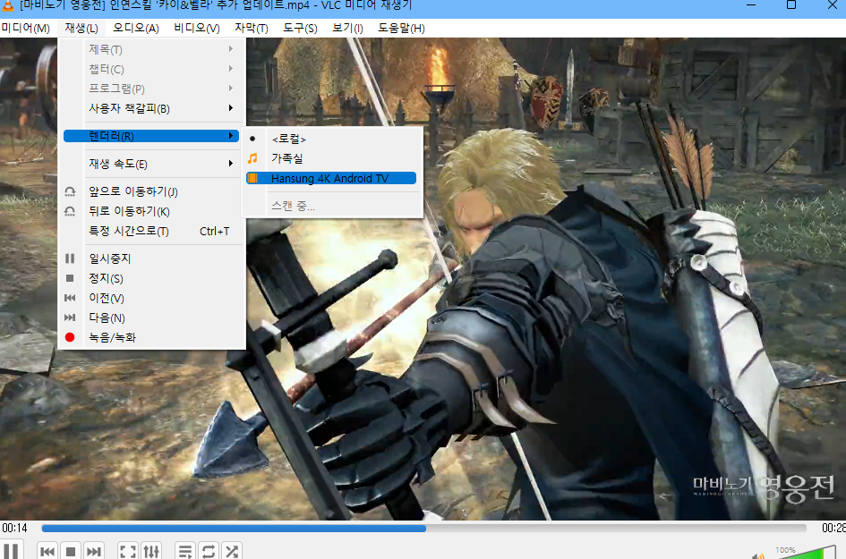Select the 사용자 책갈피(B) menu entry
The height and width of the screenshot is (559, 846).
pyautogui.click(x=151, y=108)
